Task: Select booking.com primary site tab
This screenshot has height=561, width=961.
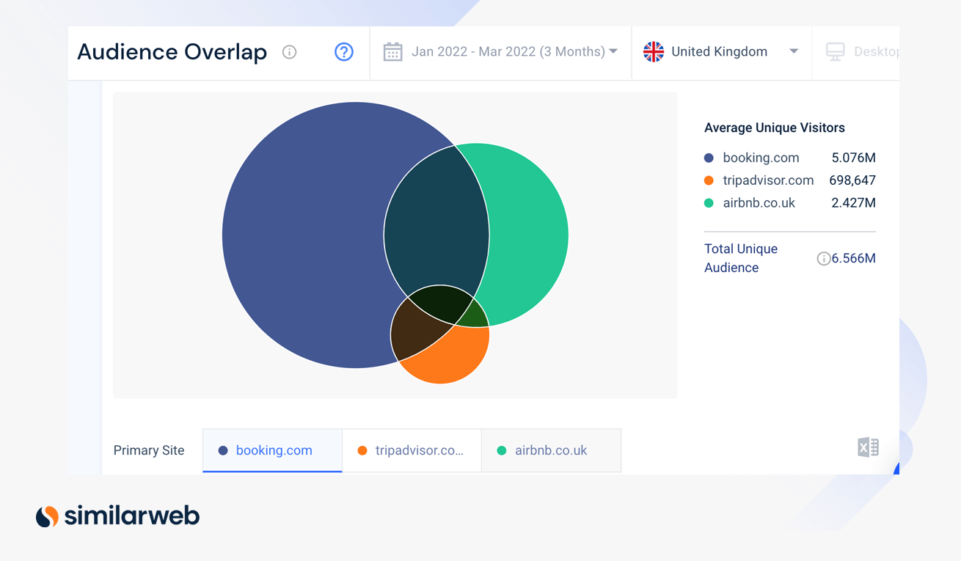Action: 273,451
